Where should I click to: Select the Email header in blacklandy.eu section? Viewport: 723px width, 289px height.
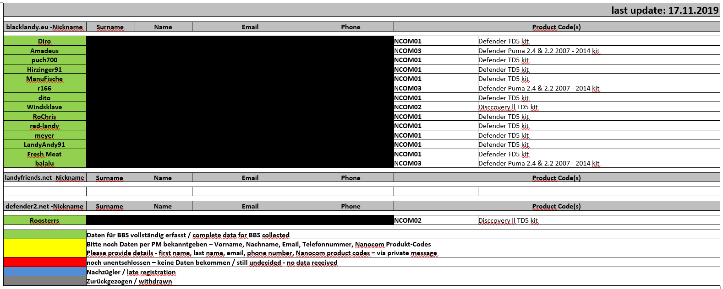point(250,27)
